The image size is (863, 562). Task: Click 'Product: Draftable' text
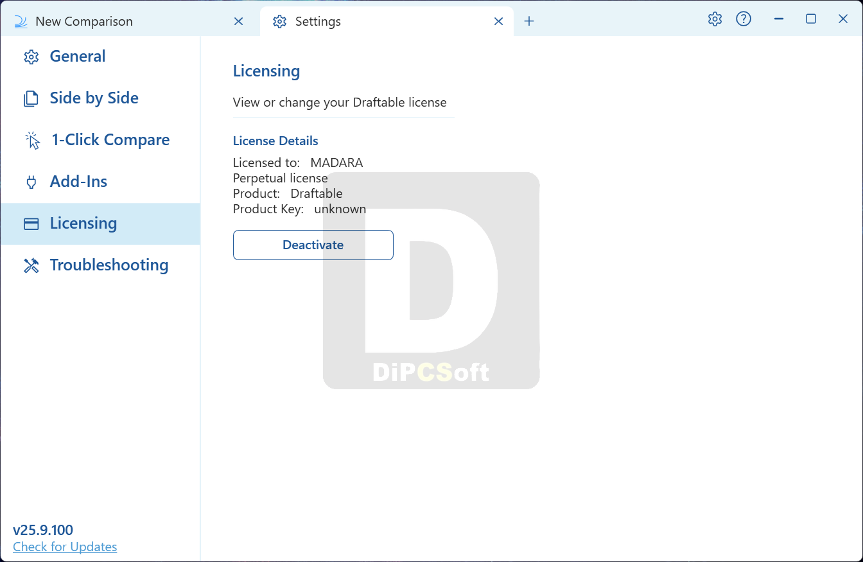tap(288, 193)
